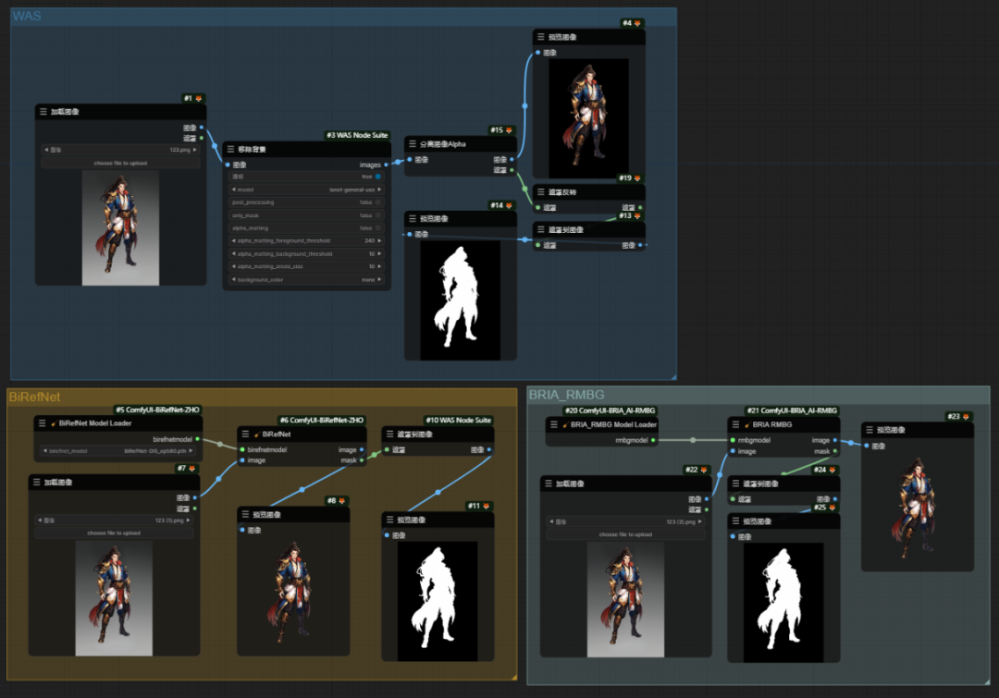This screenshot has width=999, height=698.
Task: Click the cutout preview image in node #4
Action: (x=588, y=118)
